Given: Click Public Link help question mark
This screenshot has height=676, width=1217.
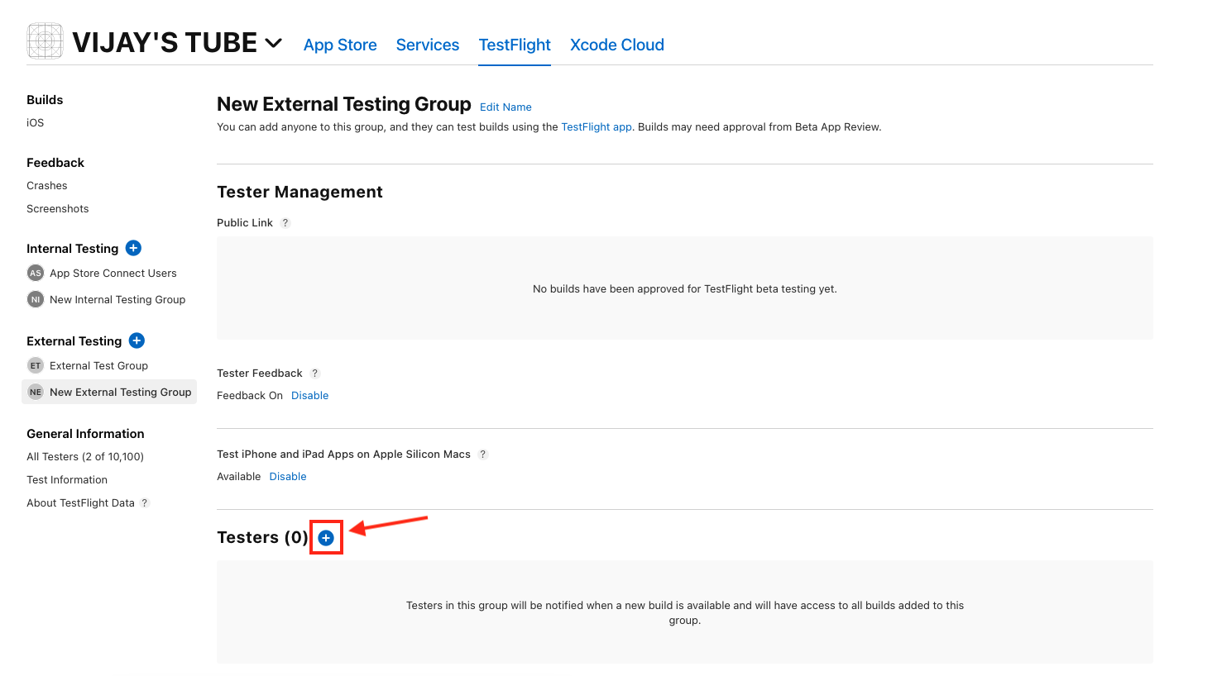Looking at the screenshot, I should [x=285, y=223].
